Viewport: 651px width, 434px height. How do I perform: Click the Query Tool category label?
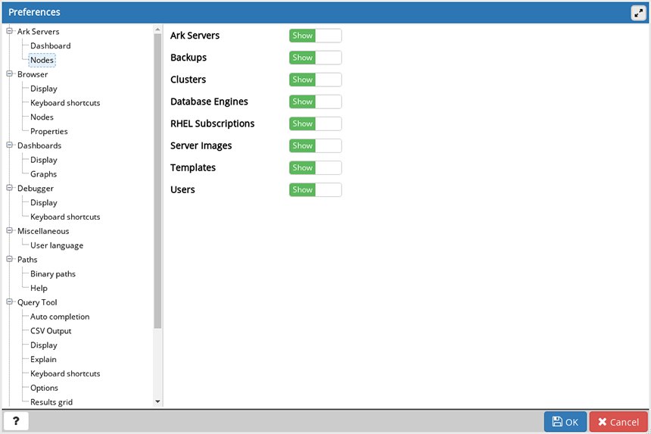click(37, 302)
